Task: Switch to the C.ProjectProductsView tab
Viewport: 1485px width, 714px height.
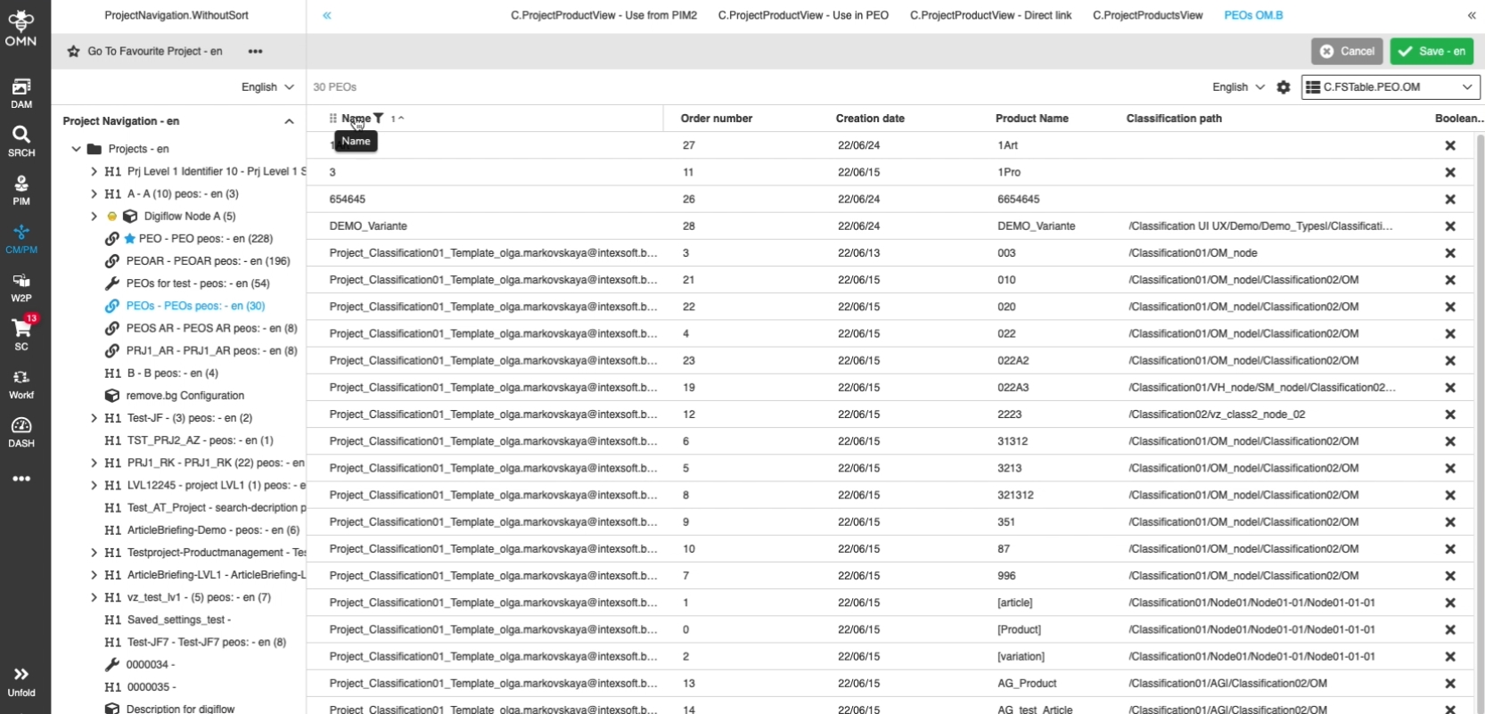Action: point(1147,15)
